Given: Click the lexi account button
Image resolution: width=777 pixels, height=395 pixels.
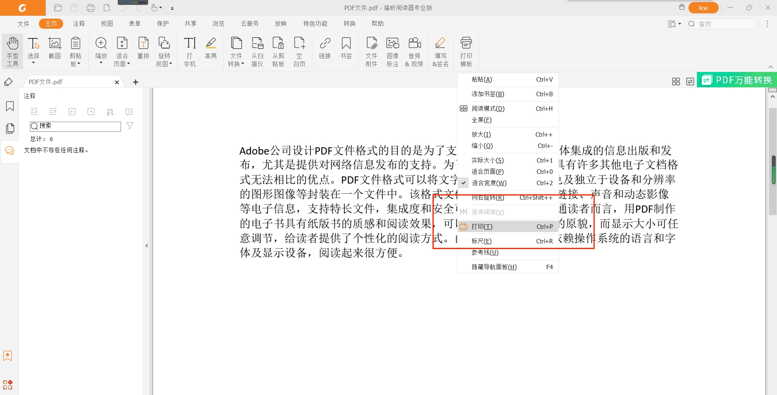Looking at the screenshot, I should click(703, 8).
